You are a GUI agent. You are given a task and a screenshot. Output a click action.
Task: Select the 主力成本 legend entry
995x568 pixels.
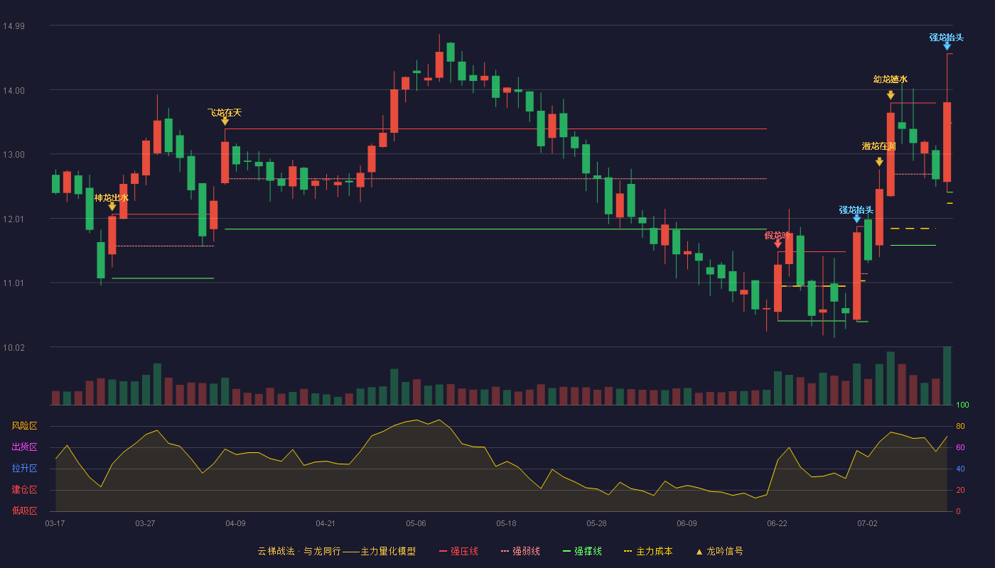pos(647,551)
